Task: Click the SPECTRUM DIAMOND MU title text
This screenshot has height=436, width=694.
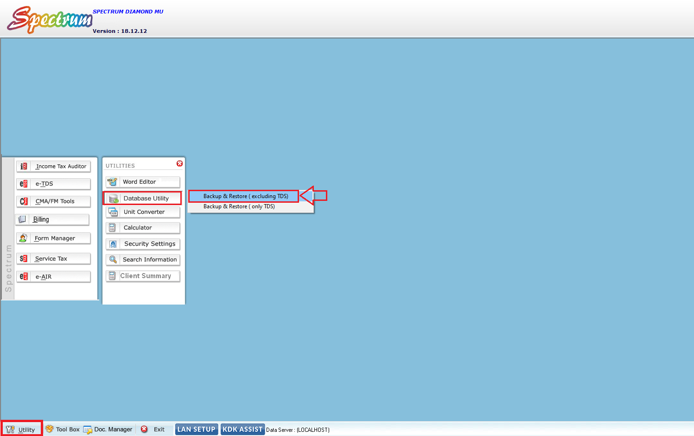Action: (128, 12)
